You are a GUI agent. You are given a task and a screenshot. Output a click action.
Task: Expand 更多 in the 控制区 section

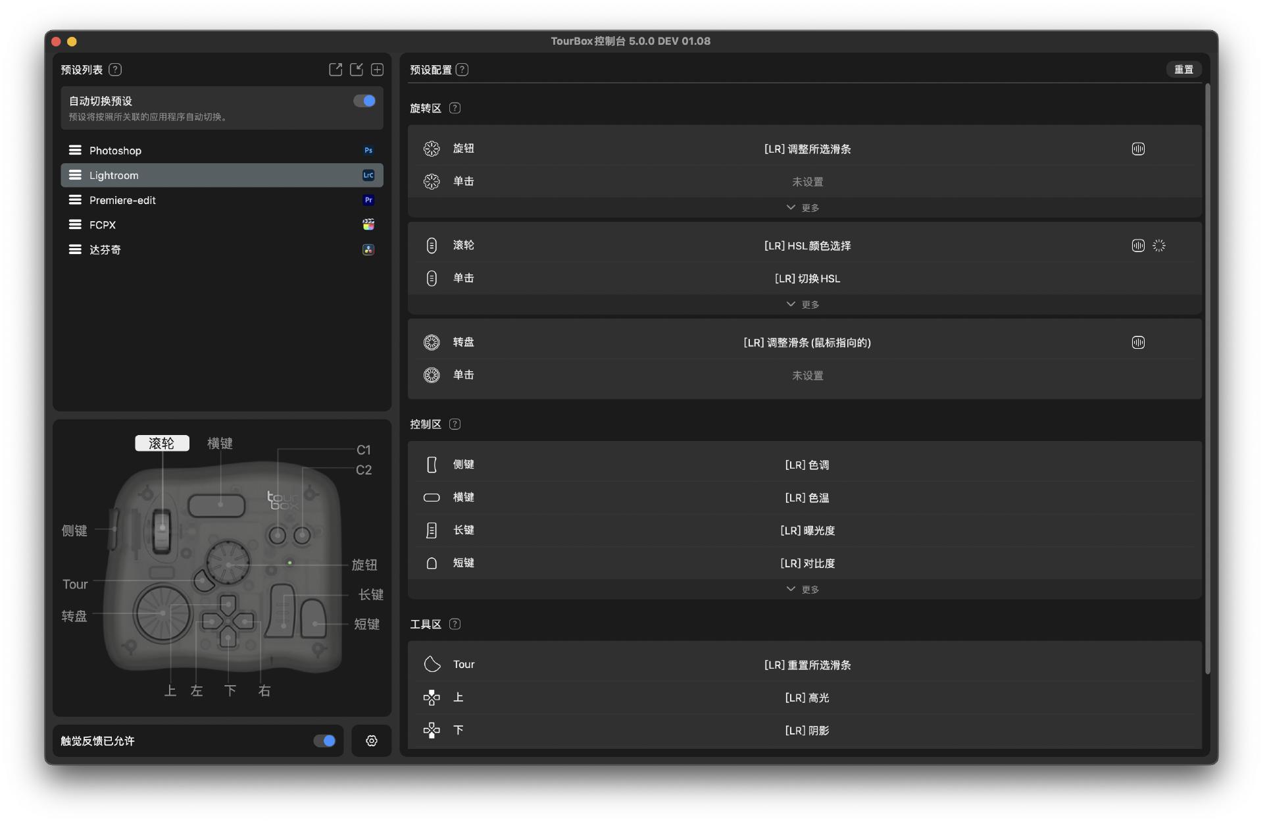(804, 588)
